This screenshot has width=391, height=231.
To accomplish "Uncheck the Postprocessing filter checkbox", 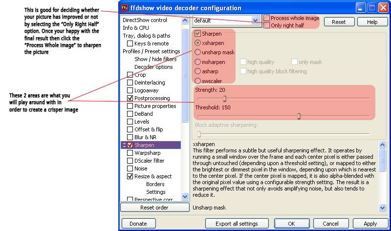I will tap(130, 98).
